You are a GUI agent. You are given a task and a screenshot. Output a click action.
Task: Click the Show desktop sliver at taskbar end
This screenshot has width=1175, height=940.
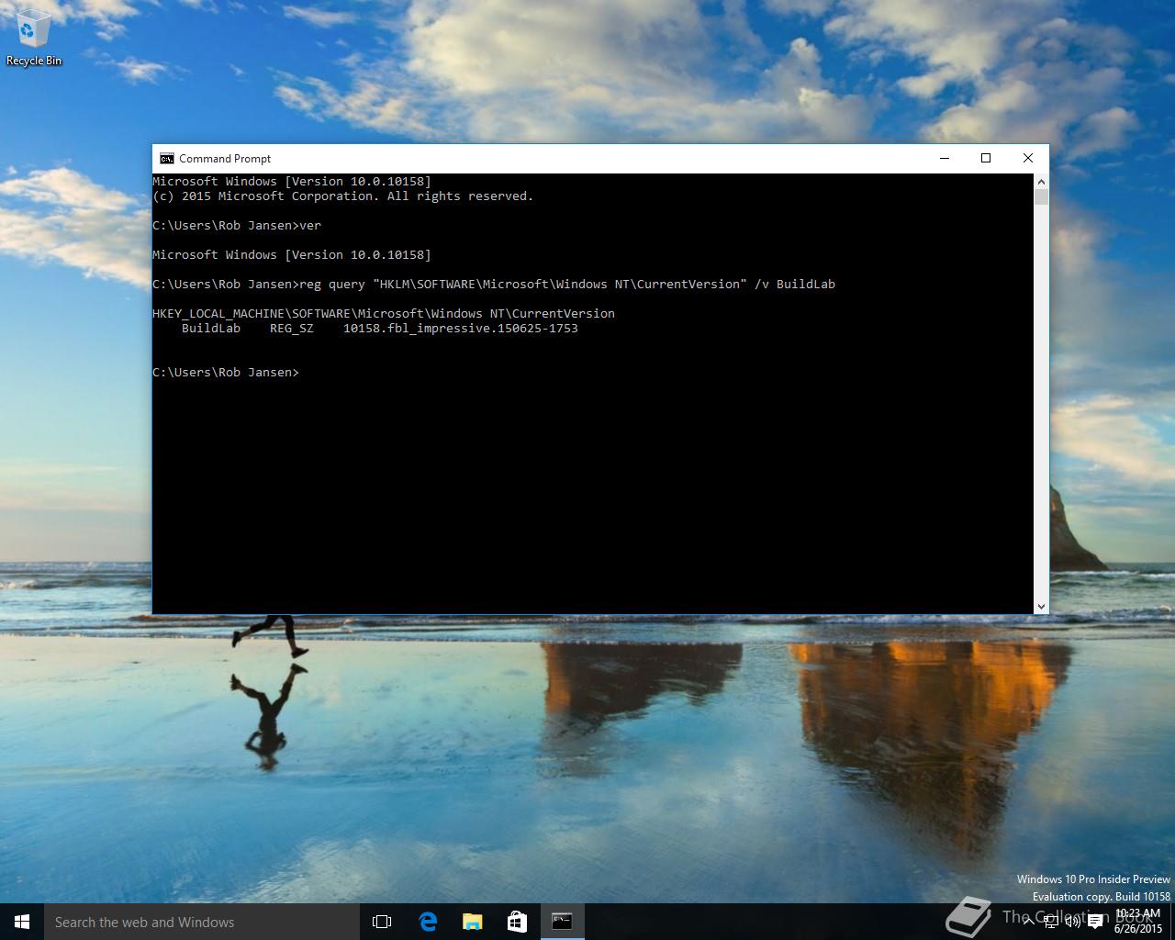point(1172,922)
